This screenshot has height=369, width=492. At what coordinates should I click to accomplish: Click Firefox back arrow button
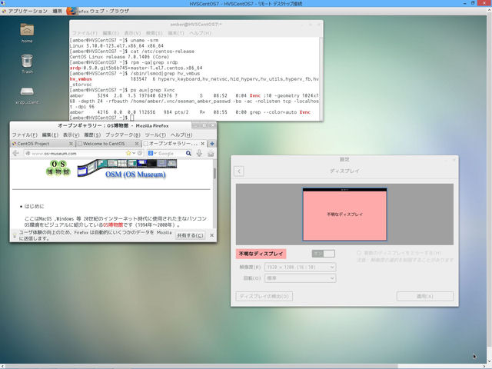pos(15,153)
